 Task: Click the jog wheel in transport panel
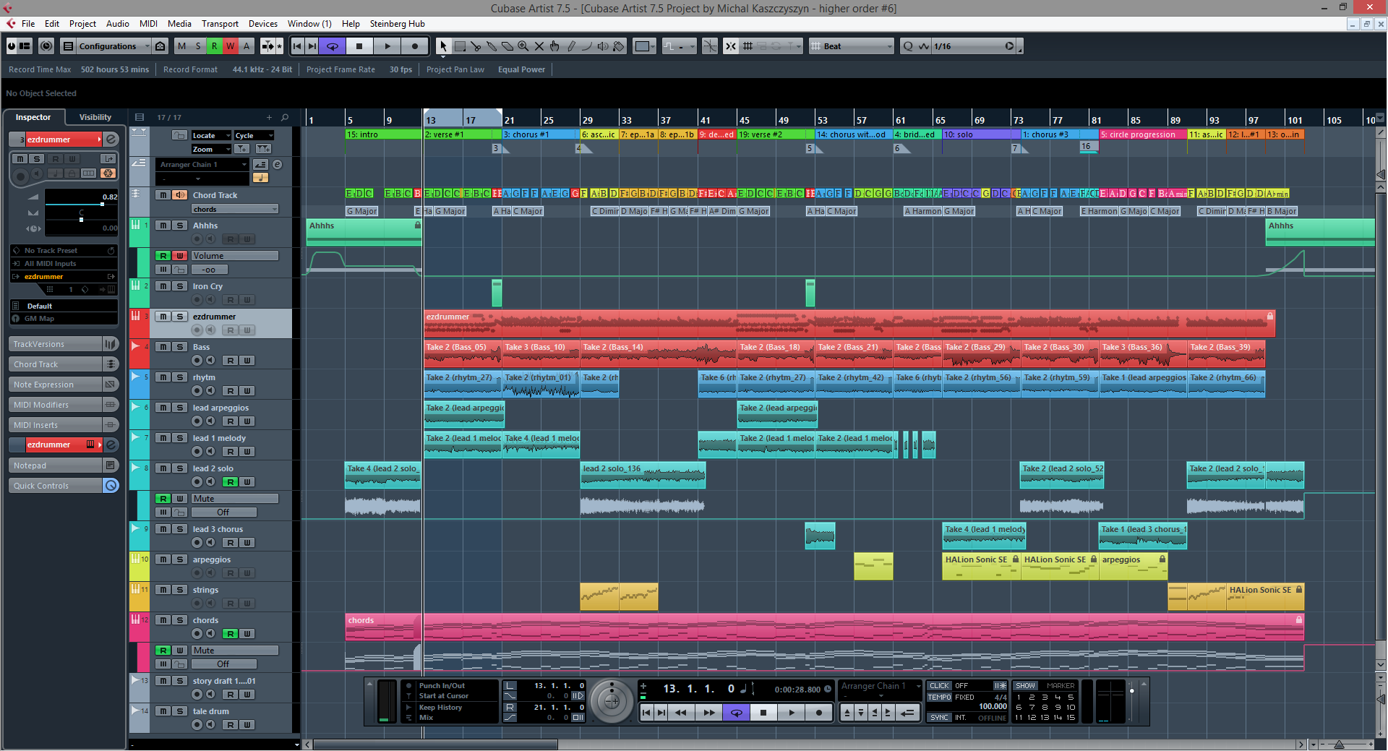(612, 701)
